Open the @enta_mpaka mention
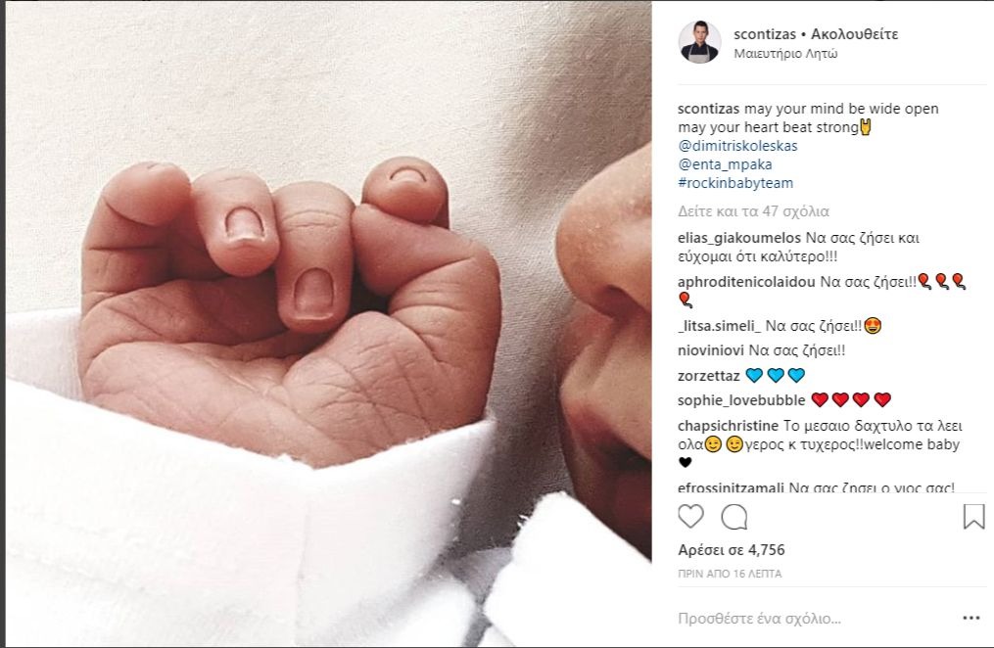Screen dimensions: 994x648 [726, 164]
